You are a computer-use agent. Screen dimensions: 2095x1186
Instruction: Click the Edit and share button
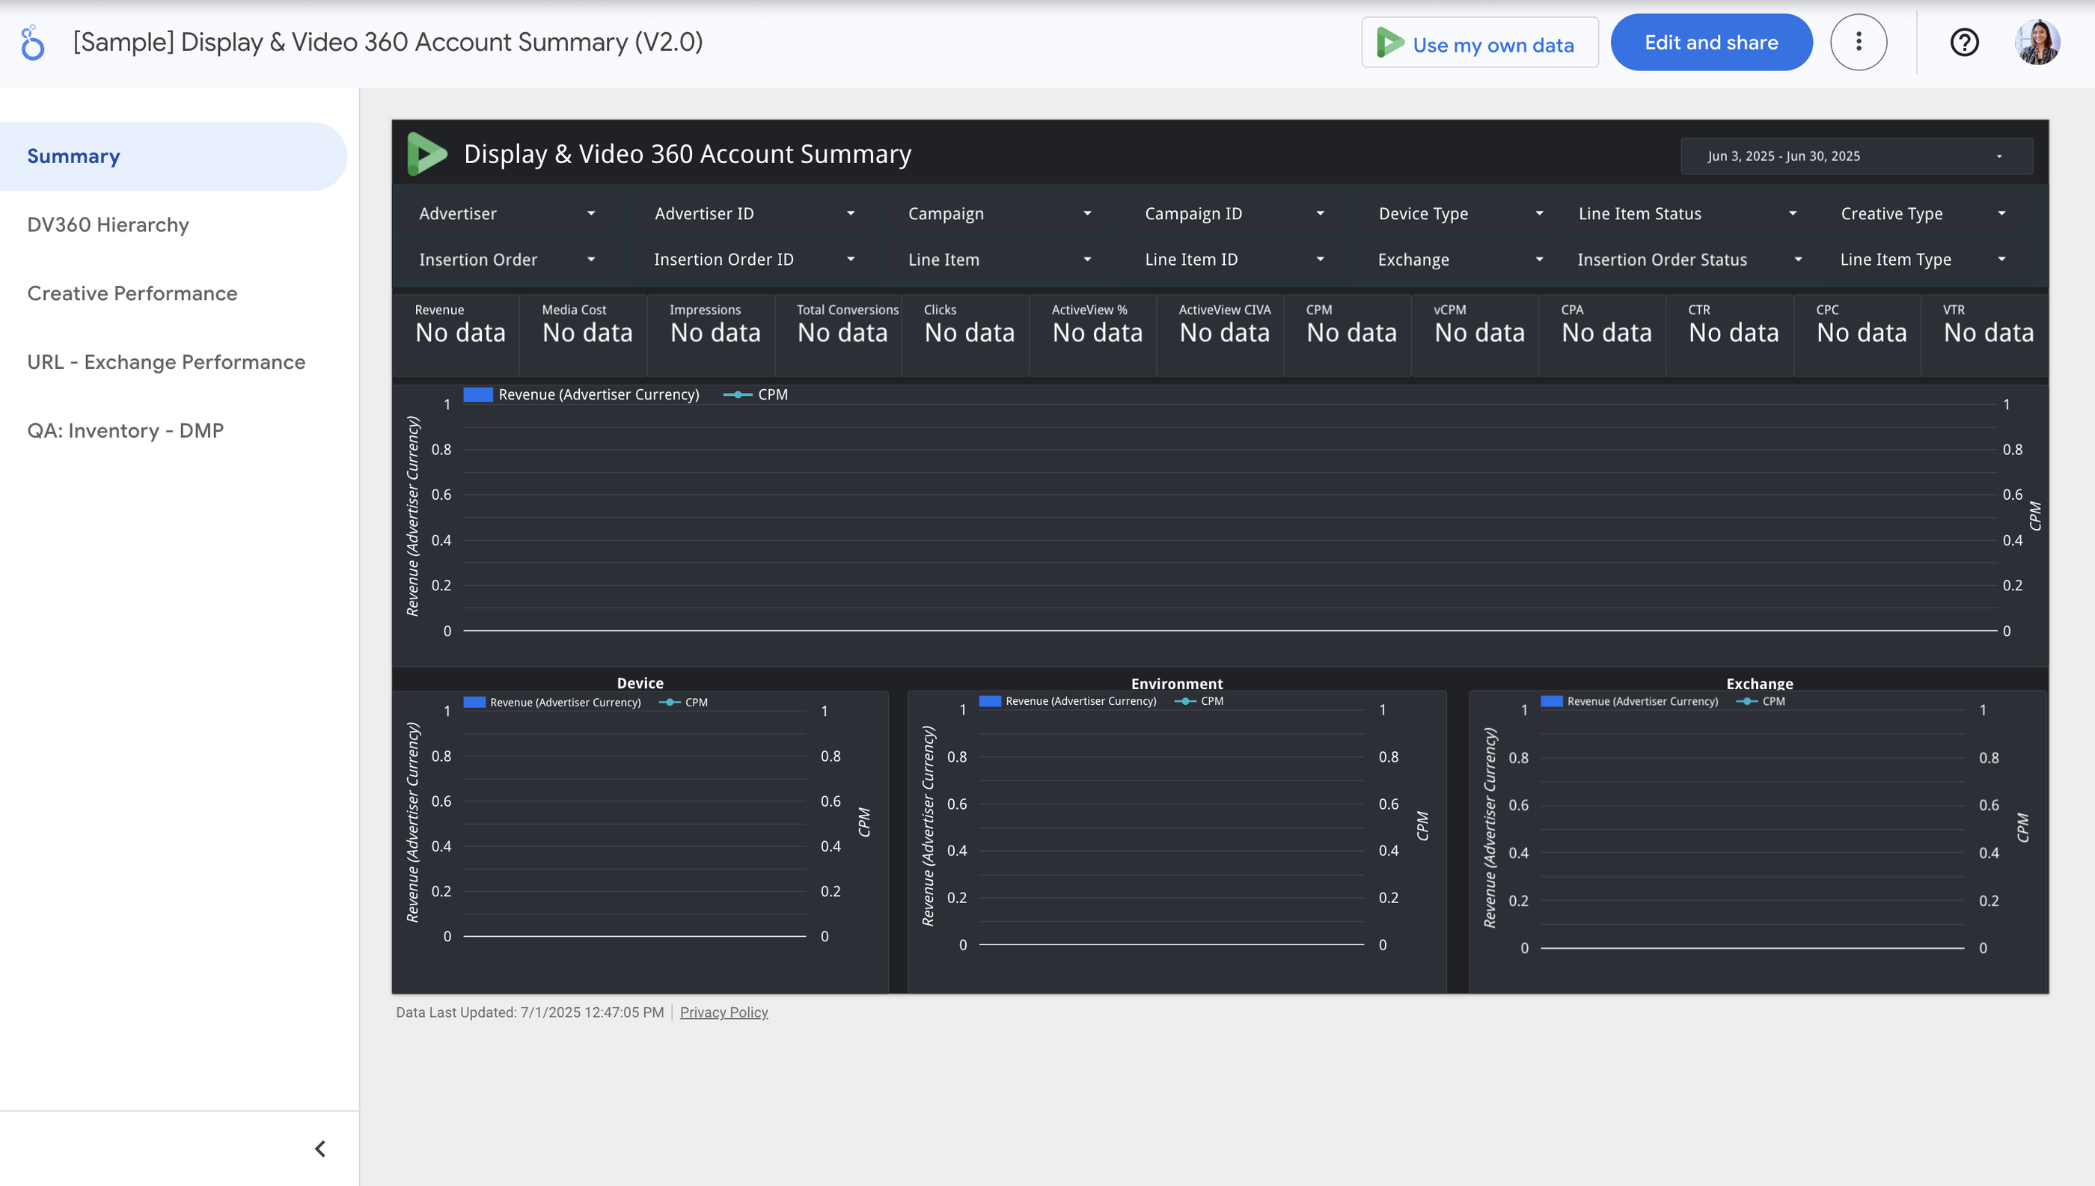(1710, 42)
